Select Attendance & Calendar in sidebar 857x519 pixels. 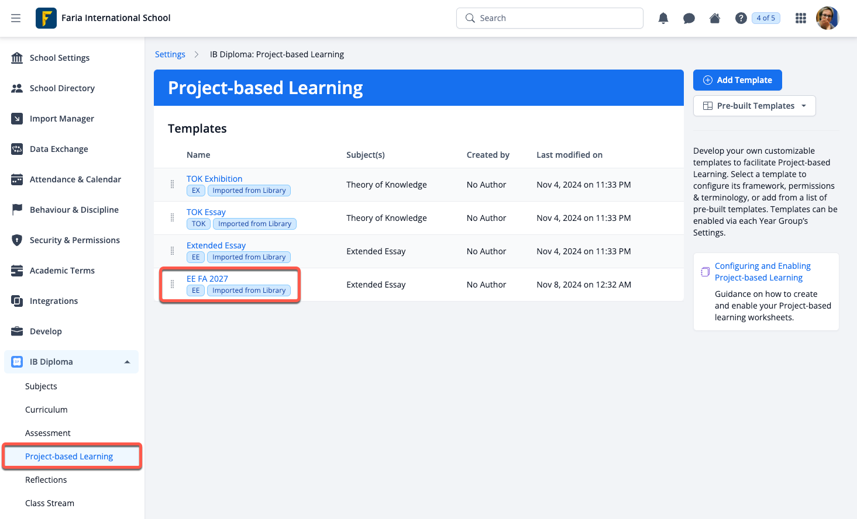point(75,179)
